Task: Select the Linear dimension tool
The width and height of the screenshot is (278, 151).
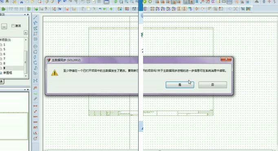Action: pos(35,106)
